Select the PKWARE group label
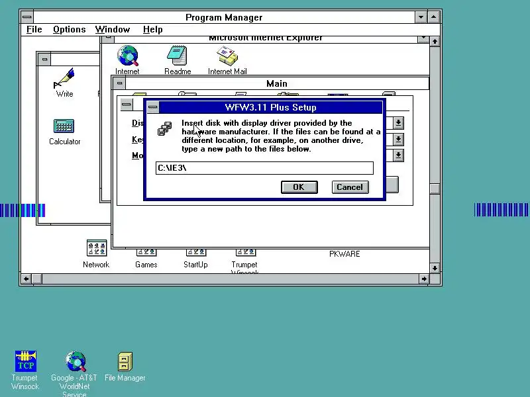This screenshot has height=397, width=530. coord(344,254)
